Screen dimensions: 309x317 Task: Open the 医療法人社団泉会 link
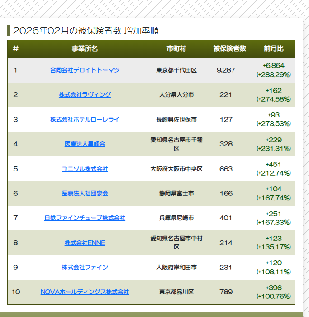tap(85, 194)
